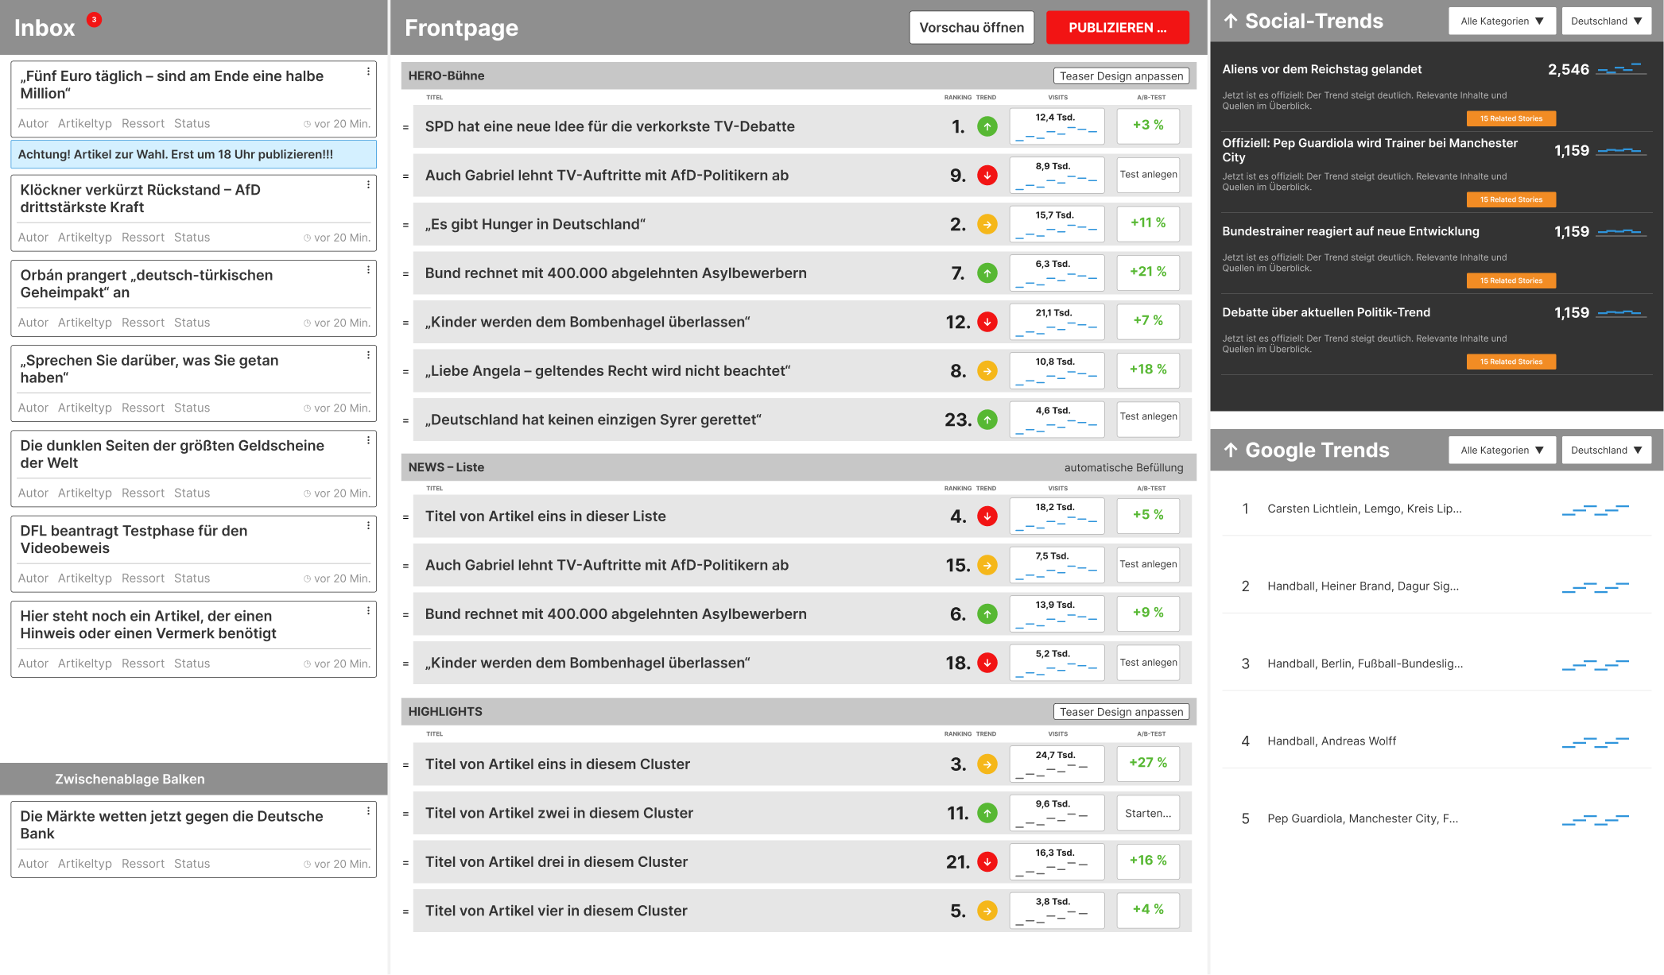Open Google Trends 'Deutschland' dropdown
Viewport: 1664px width, 975px height.
point(1606,450)
